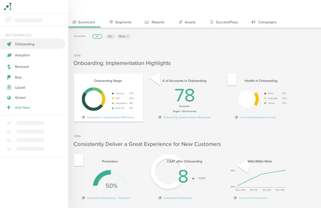Switch to the Campaigns tab

click(x=264, y=22)
